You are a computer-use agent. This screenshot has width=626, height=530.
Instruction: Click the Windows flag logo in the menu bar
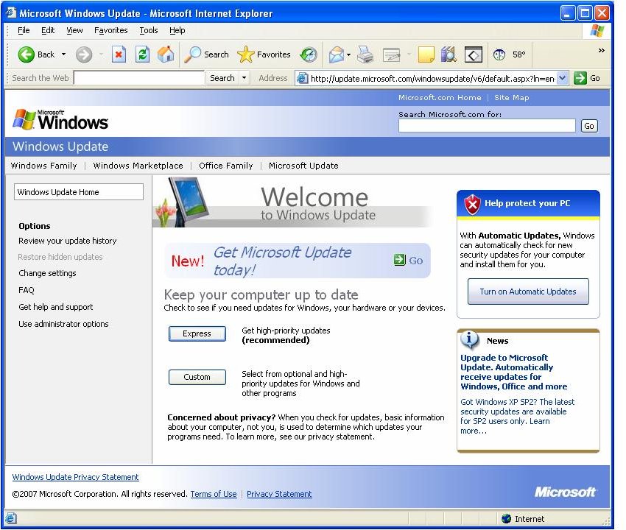tap(597, 31)
